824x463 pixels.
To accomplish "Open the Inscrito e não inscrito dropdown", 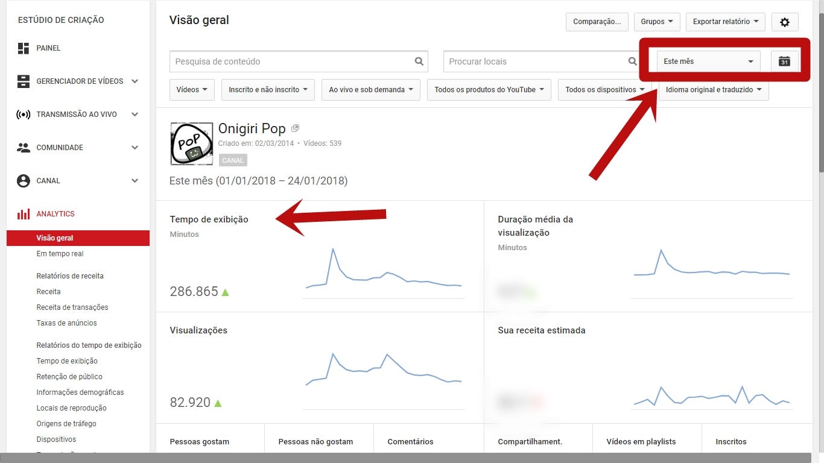I will point(268,90).
